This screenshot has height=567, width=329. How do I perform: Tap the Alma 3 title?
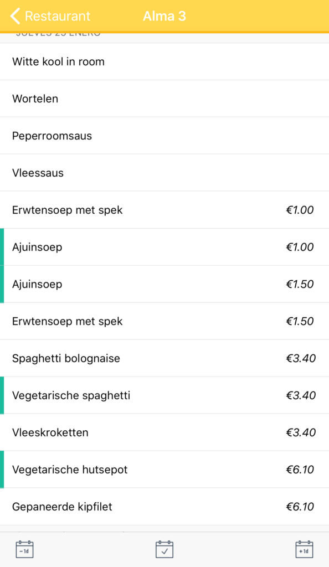(164, 16)
